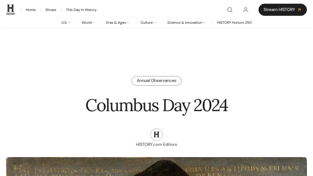313x176 pixels.
Task: Open This Day in History
Action: [81, 10]
